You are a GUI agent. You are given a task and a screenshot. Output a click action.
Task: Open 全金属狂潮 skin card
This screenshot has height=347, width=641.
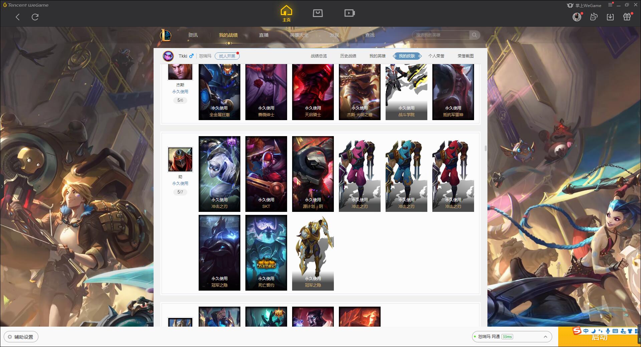(219, 92)
